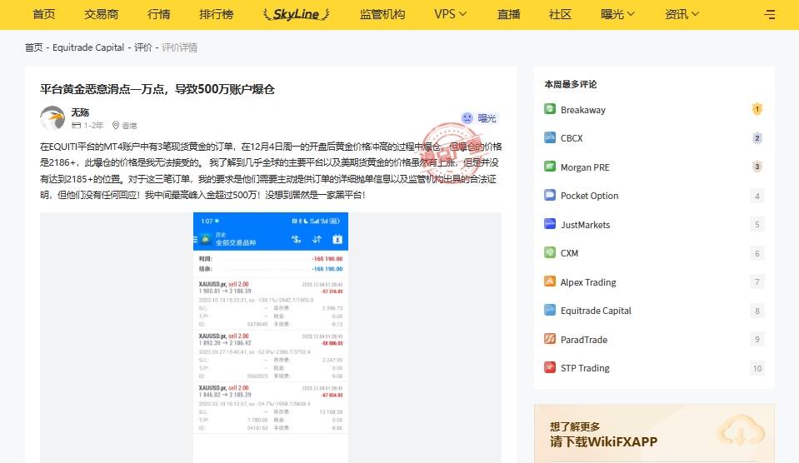The image size is (799, 463).
Task: Open the JustMarkets broker link
Action: point(585,225)
